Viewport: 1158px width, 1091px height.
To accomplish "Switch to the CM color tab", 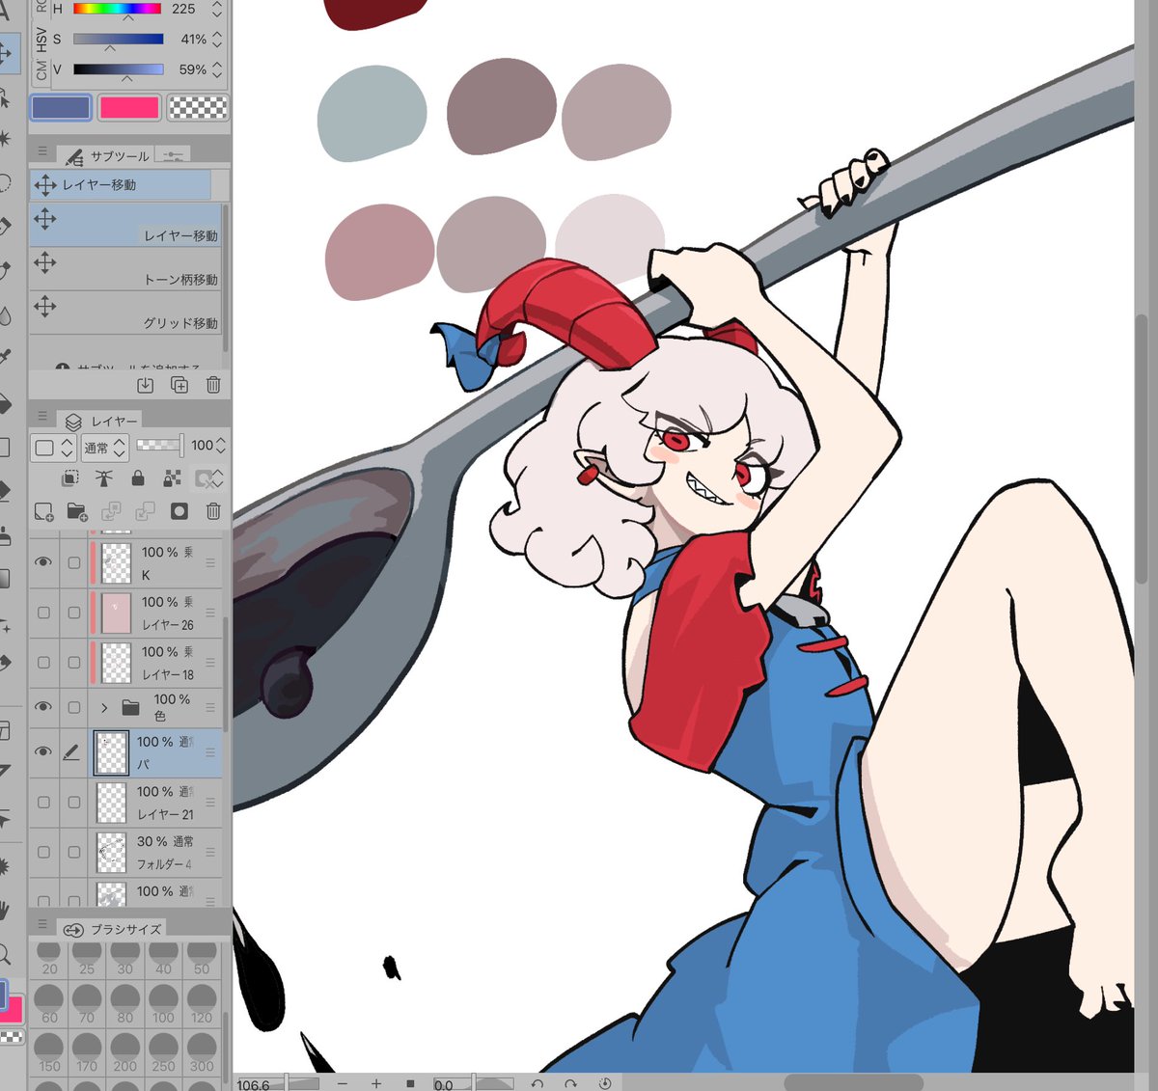I will click(41, 70).
